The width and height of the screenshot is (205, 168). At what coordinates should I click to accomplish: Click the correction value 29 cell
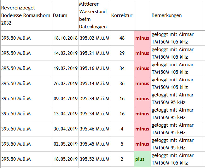122,53
